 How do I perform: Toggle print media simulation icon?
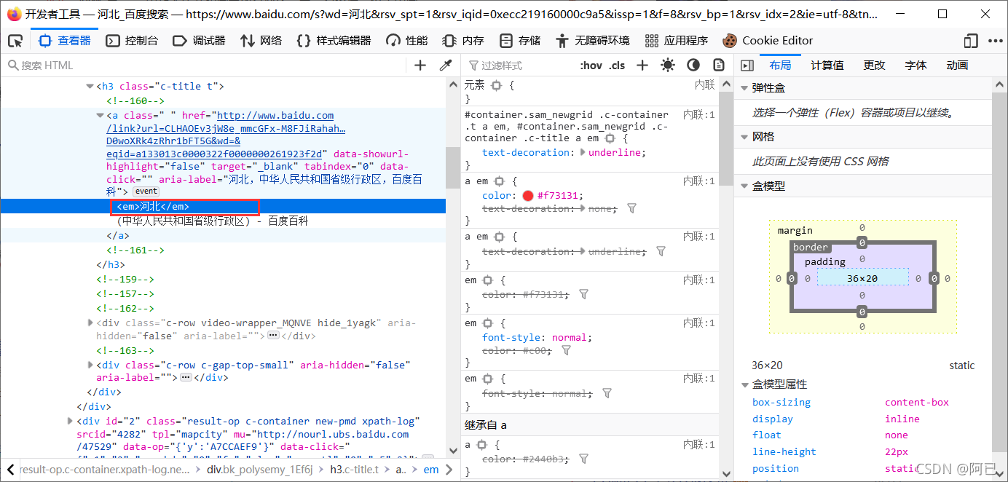[x=719, y=66]
